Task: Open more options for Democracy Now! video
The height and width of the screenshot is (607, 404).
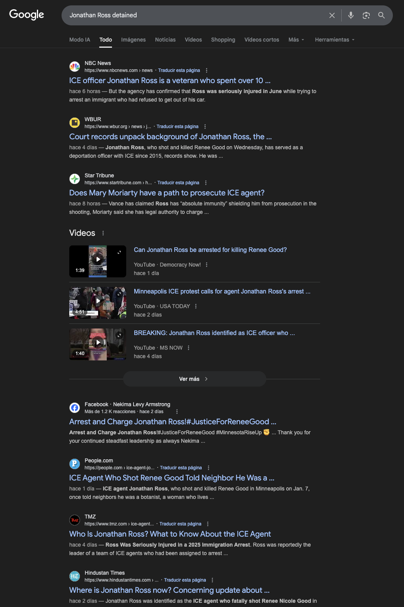Action: pos(207,265)
